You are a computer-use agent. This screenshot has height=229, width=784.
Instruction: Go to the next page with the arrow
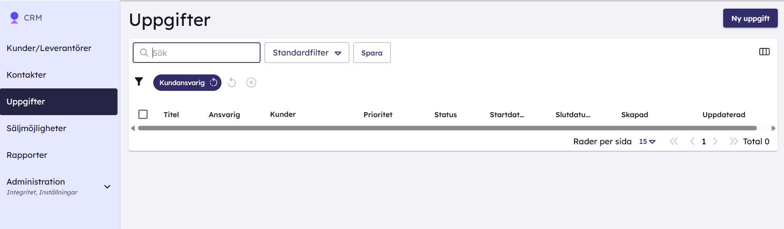715,141
